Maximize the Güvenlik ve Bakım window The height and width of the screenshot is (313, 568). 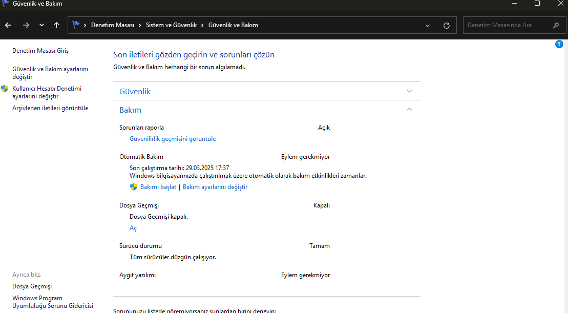(x=537, y=3)
